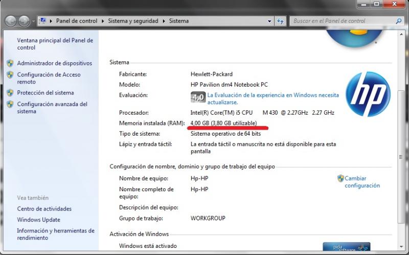Open Ventana principal del Panel de control

pyautogui.click(x=55, y=44)
